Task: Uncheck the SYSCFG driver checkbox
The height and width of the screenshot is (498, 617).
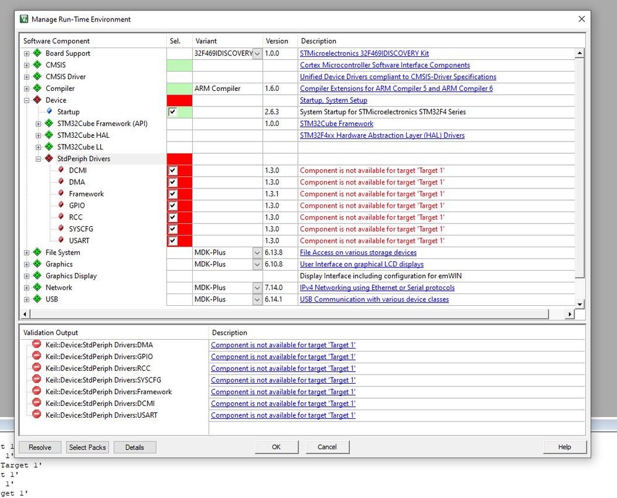Action: click(172, 229)
